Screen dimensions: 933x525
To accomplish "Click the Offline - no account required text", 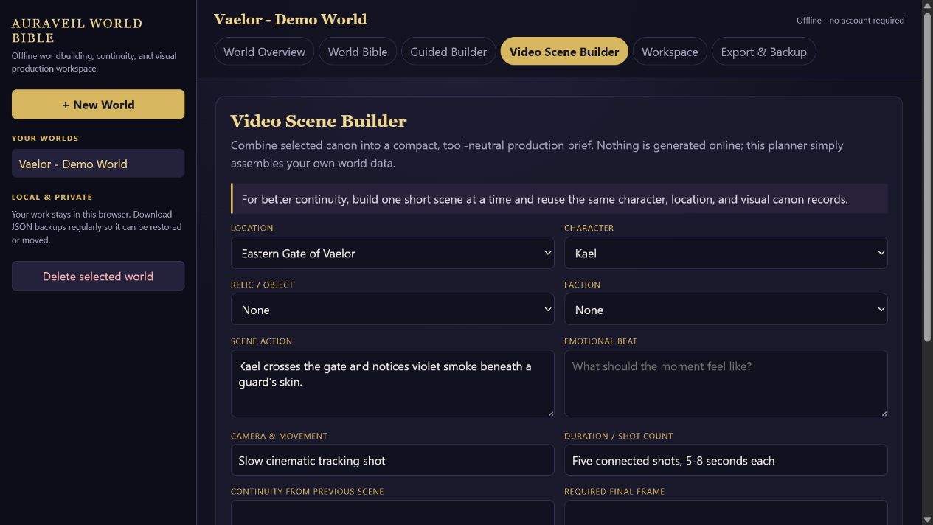I will [850, 21].
